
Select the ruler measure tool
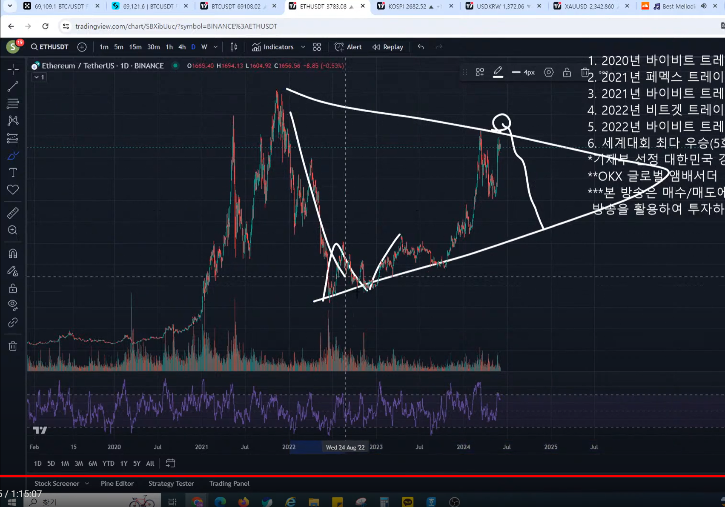(13, 213)
